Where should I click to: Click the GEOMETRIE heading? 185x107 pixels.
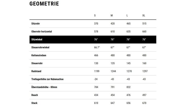point(44,4)
